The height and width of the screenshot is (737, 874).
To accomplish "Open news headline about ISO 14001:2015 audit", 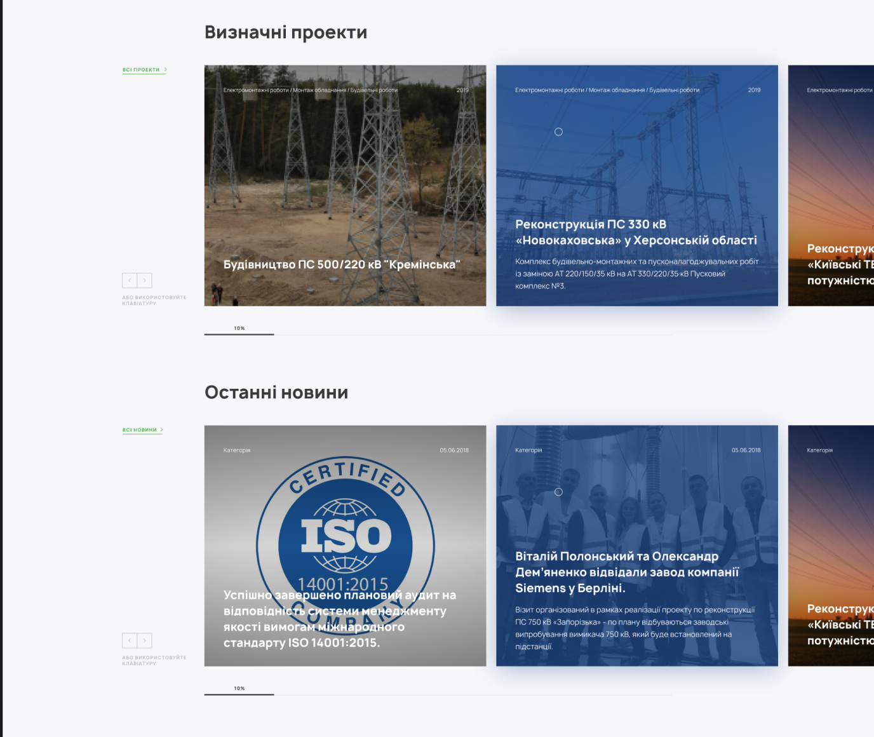I will [x=340, y=619].
